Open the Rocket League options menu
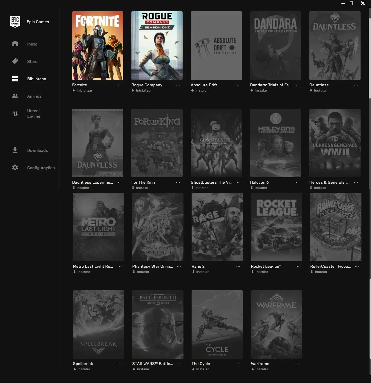Screen dimensions: 371x383 point(297,266)
